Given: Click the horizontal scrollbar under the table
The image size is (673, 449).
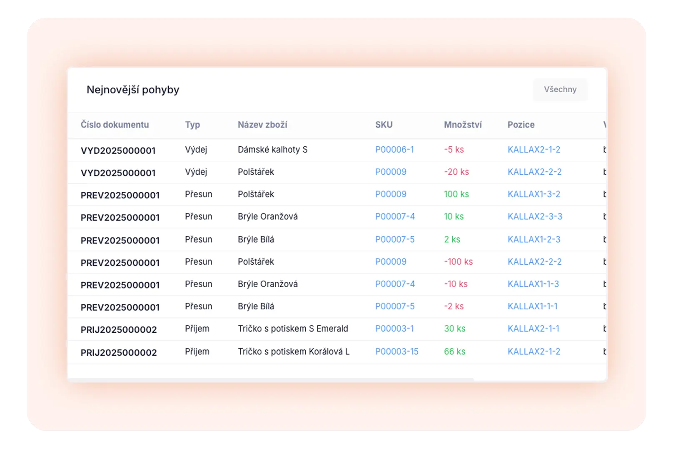Looking at the screenshot, I should coord(271,380).
